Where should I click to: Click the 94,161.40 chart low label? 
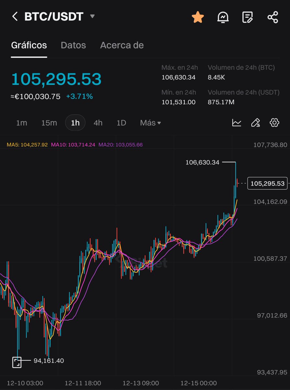click(49, 360)
